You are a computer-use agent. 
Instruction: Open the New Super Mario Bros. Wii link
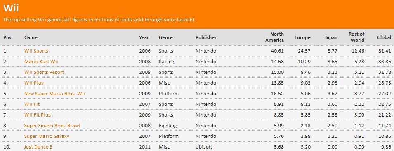[x=55, y=94]
